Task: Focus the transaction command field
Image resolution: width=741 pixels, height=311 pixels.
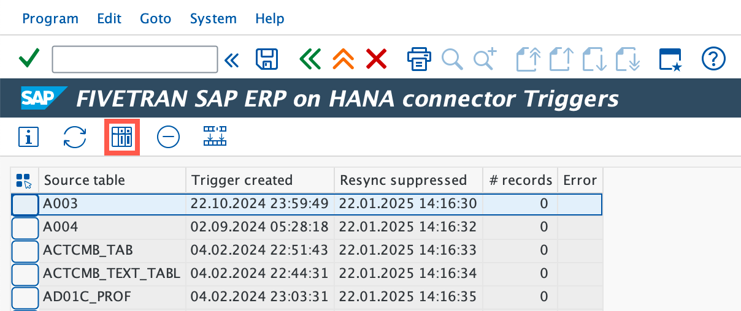Action: (135, 59)
